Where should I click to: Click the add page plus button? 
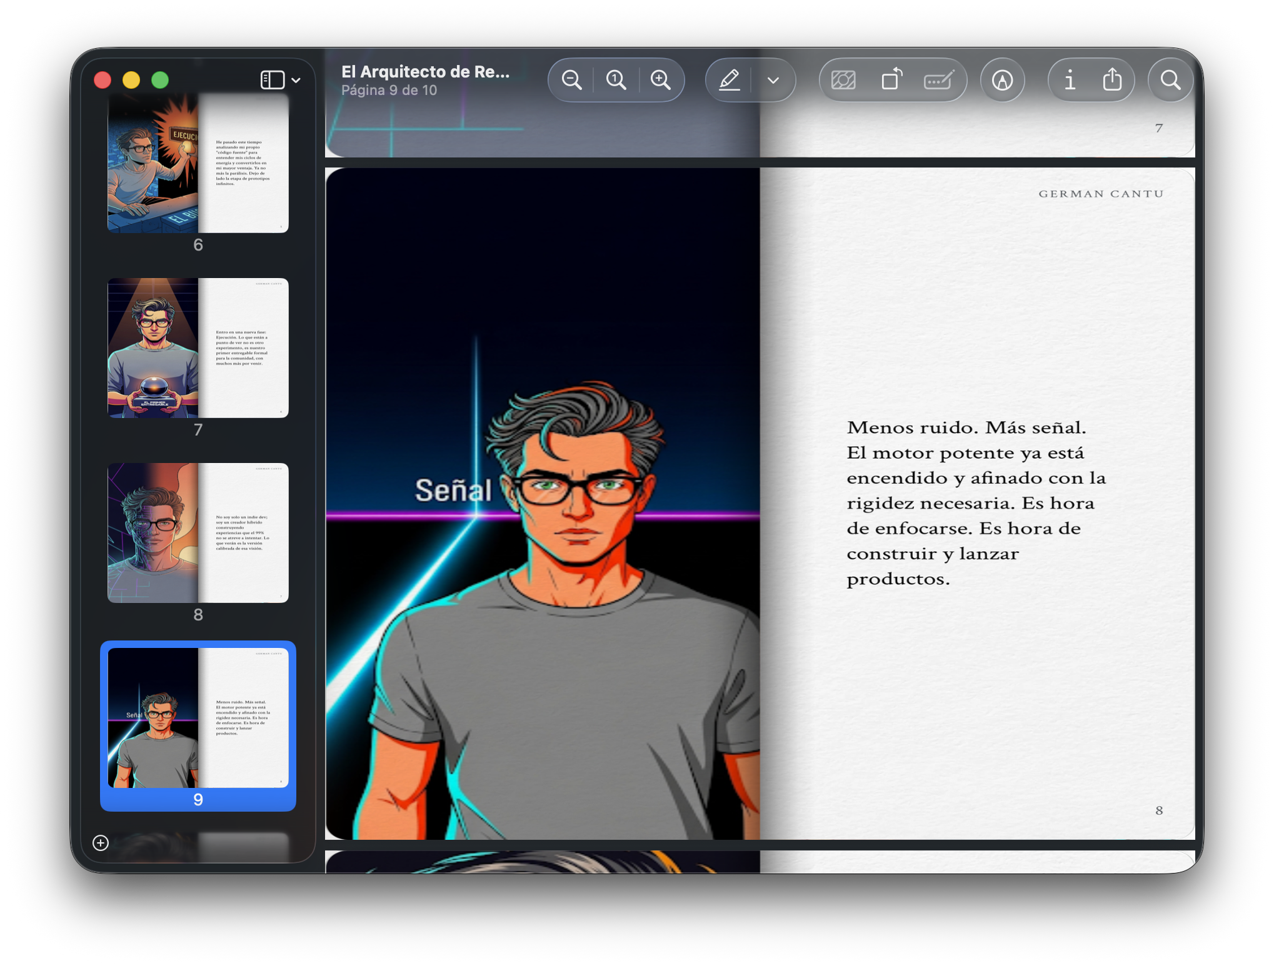point(101,843)
